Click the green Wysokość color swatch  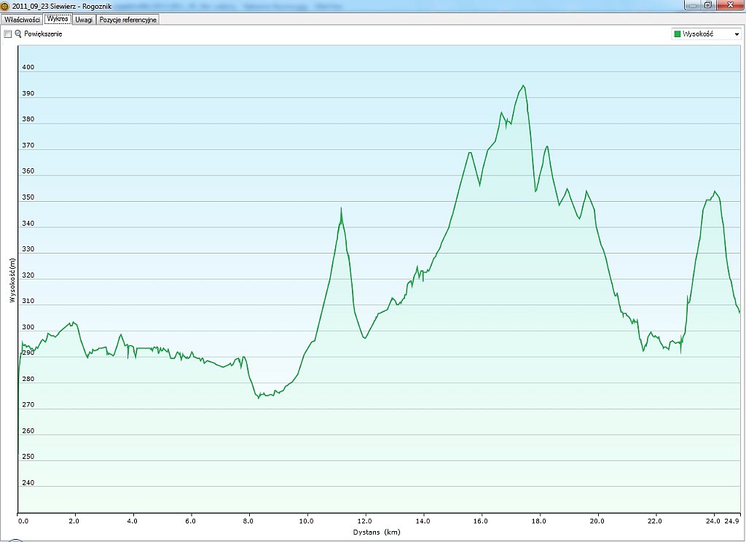coord(678,34)
